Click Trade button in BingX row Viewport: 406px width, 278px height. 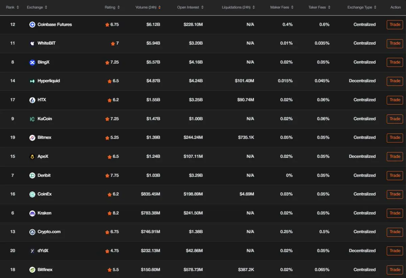click(x=395, y=62)
